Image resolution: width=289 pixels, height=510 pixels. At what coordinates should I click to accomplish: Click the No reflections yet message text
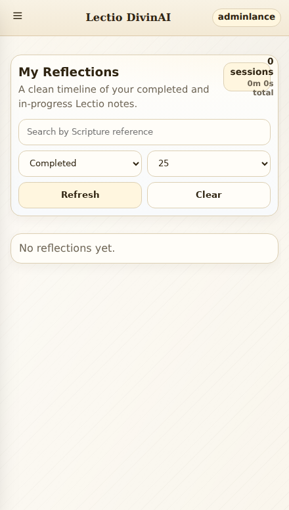click(x=67, y=248)
